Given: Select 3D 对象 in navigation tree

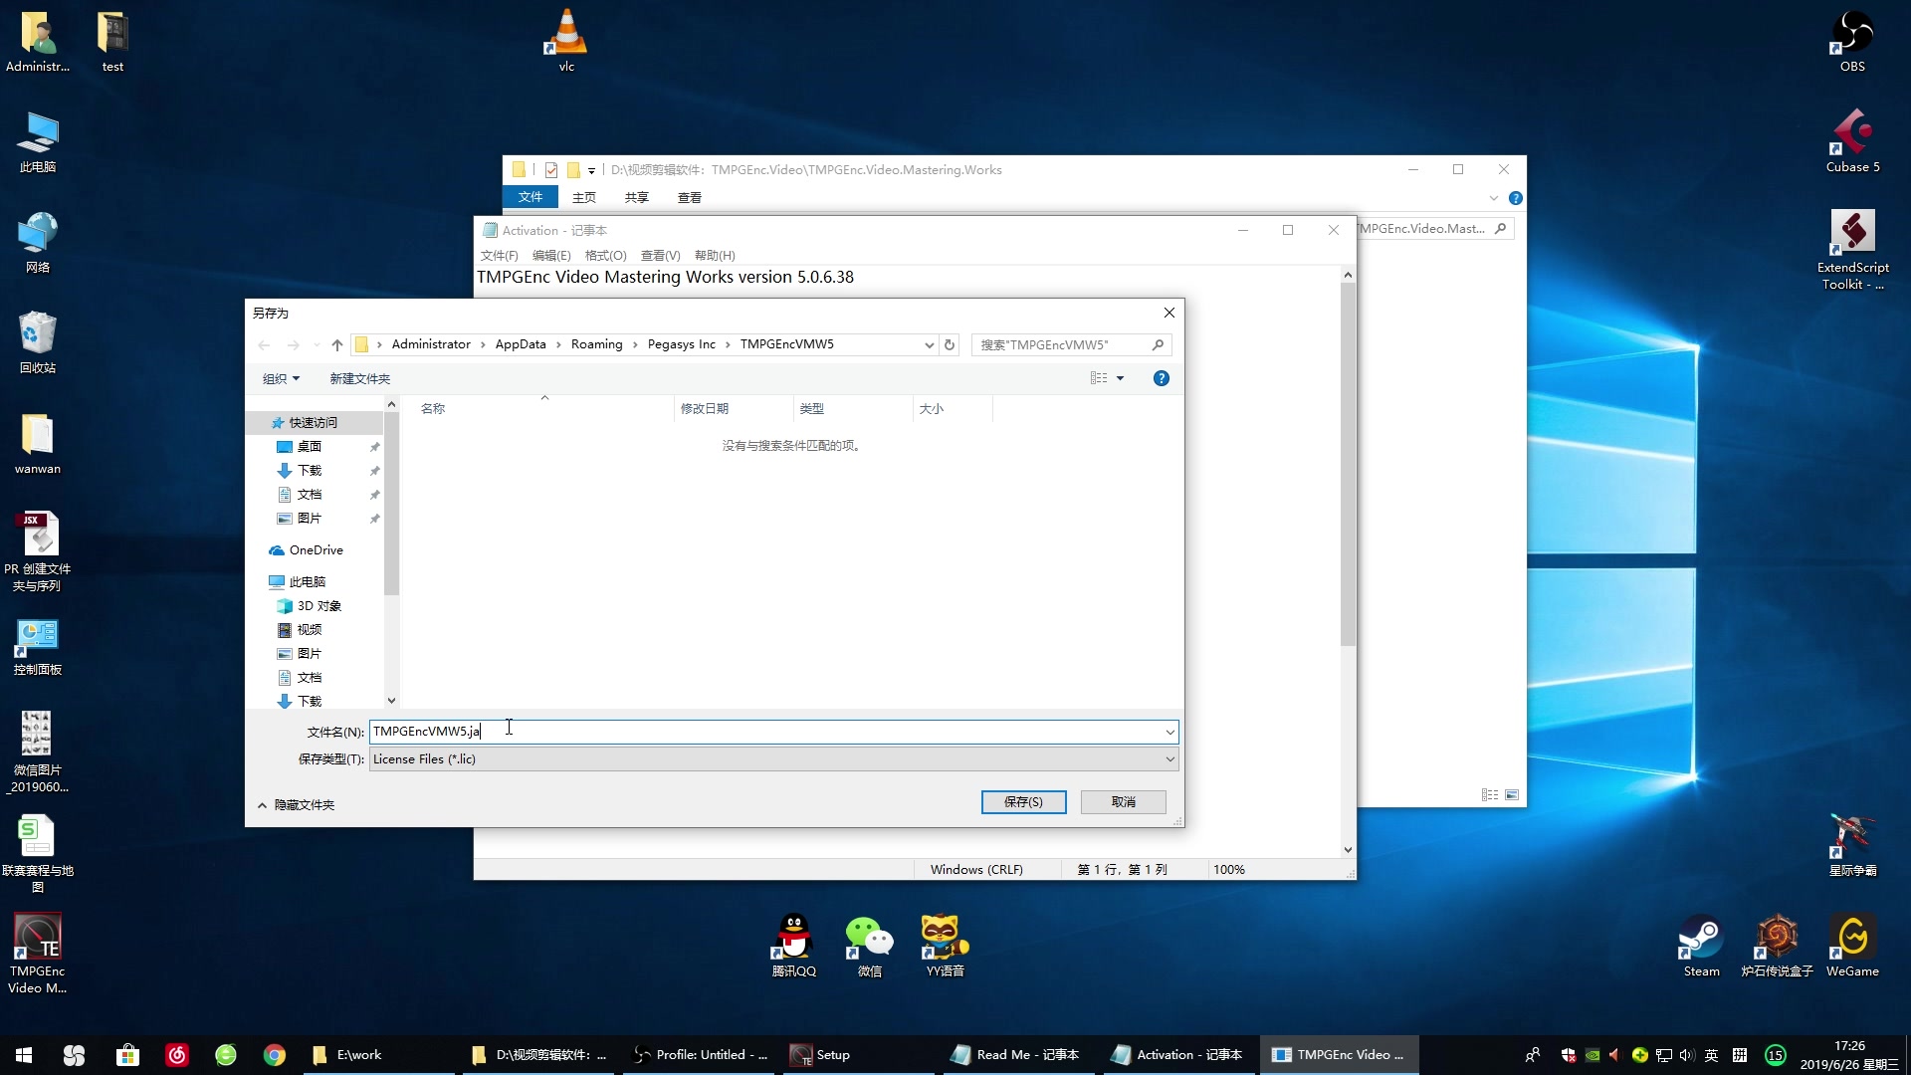Looking at the screenshot, I should [318, 606].
